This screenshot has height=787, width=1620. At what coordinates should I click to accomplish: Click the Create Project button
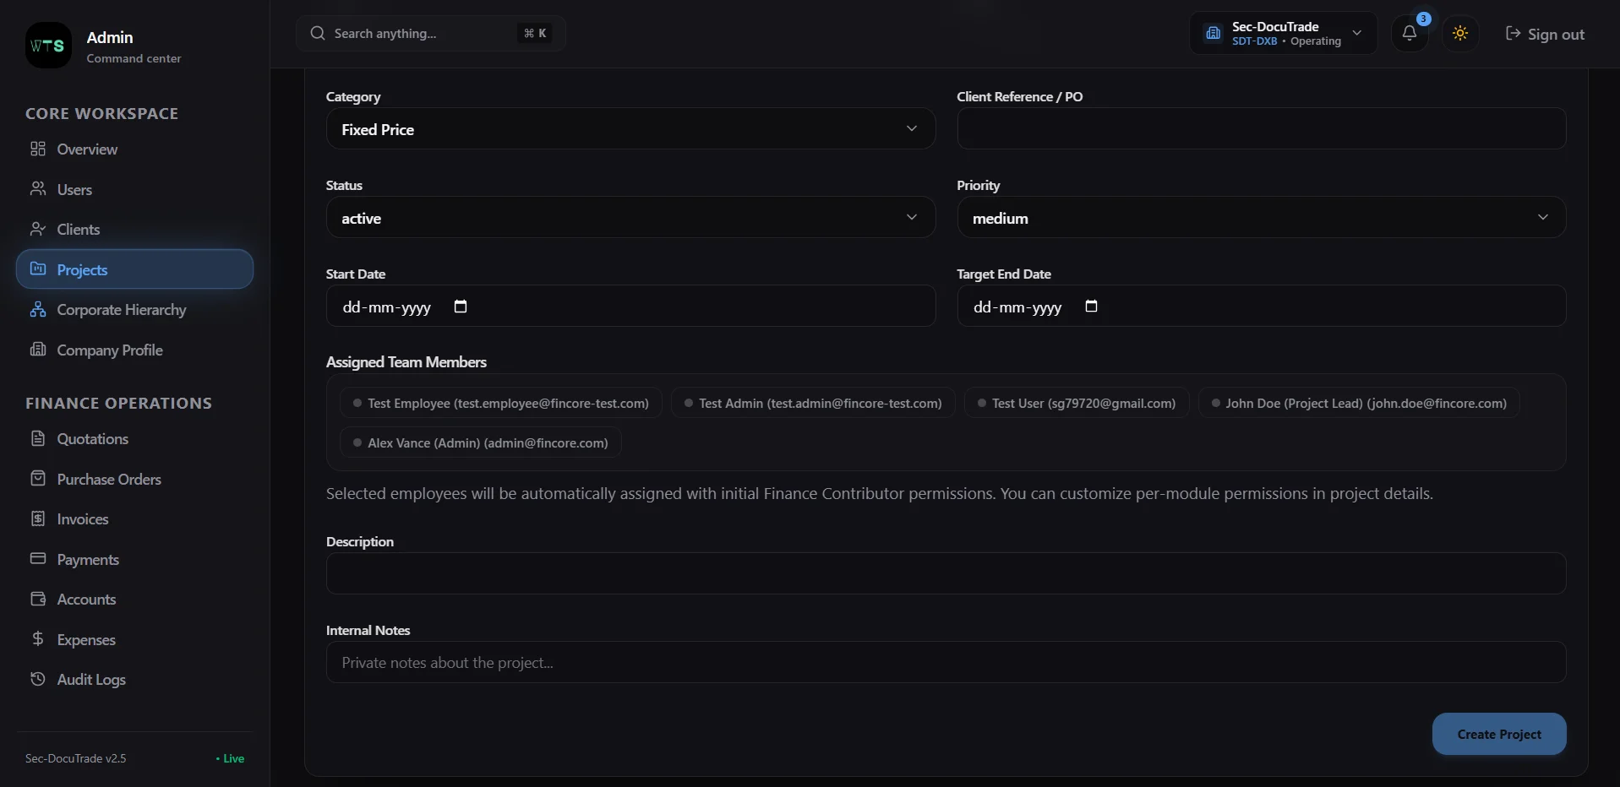[1498, 734]
